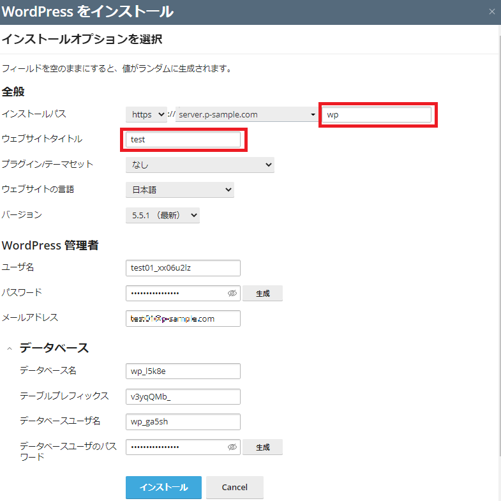Generate a new database user password
Viewport: 501px width, 501px height.
[x=262, y=447]
